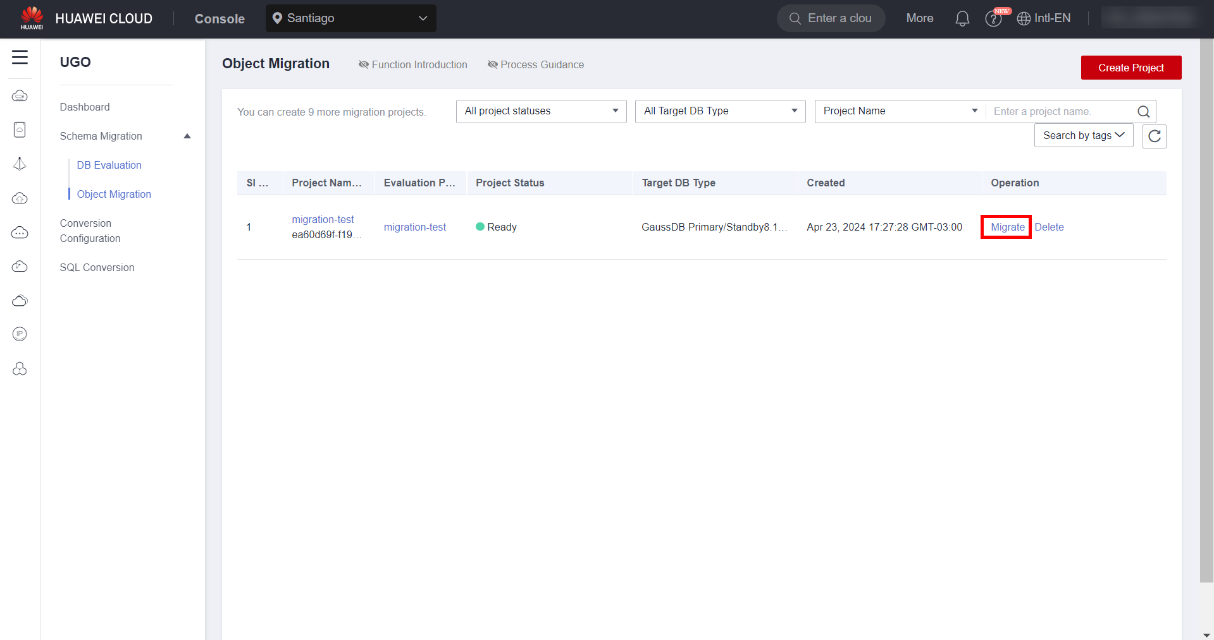Go to SQL Conversion page
Image resolution: width=1214 pixels, height=640 pixels.
[97, 267]
